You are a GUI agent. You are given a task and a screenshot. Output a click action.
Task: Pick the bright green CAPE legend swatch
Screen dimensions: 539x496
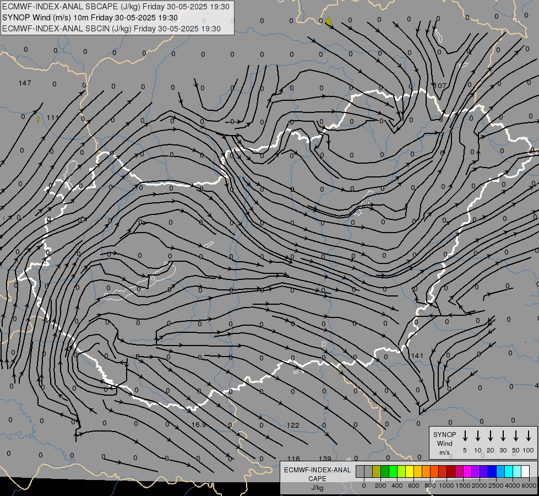coord(393,471)
